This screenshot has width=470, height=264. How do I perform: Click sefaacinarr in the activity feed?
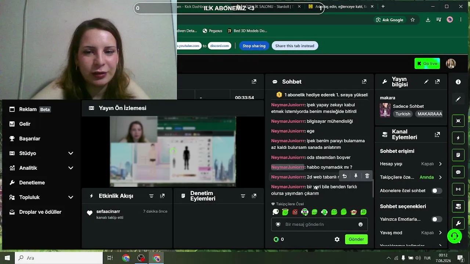[108, 212]
